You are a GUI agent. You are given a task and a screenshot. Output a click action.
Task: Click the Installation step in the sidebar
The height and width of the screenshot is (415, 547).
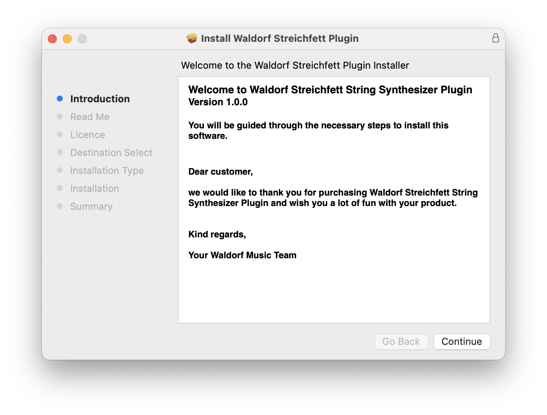click(x=95, y=188)
